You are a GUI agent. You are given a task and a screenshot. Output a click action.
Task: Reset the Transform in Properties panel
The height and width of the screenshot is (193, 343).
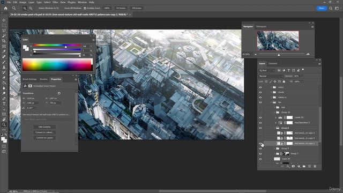point(59,93)
